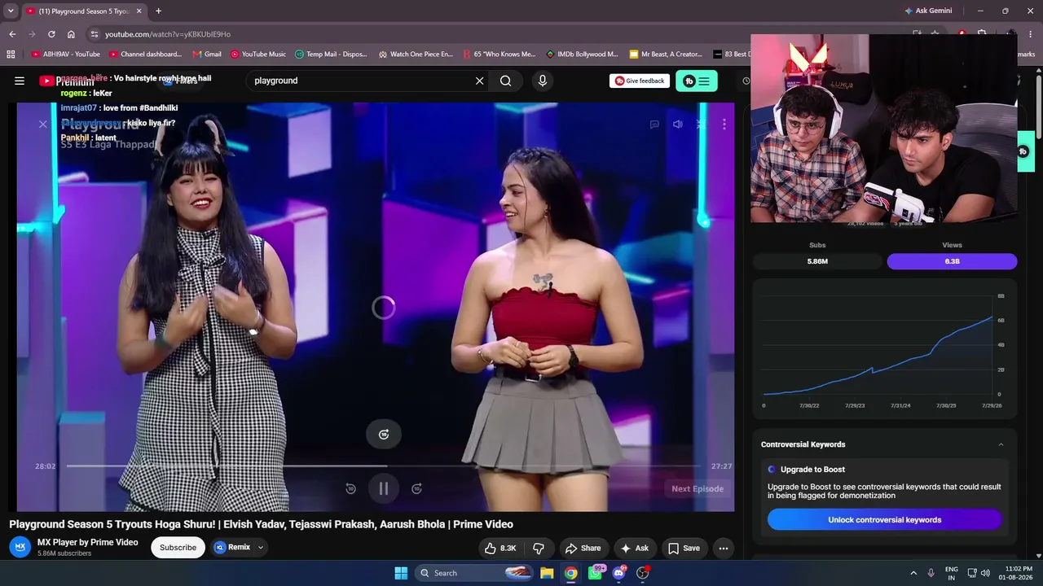Image resolution: width=1043 pixels, height=586 pixels.
Task: Open WhatsApp from the taskbar
Action: click(x=595, y=573)
